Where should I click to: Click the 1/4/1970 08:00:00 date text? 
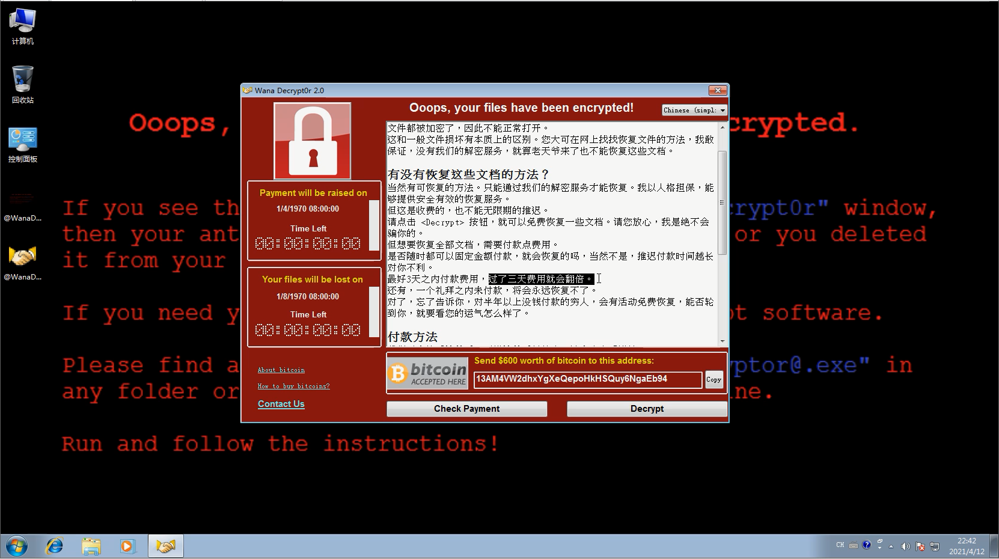308,209
